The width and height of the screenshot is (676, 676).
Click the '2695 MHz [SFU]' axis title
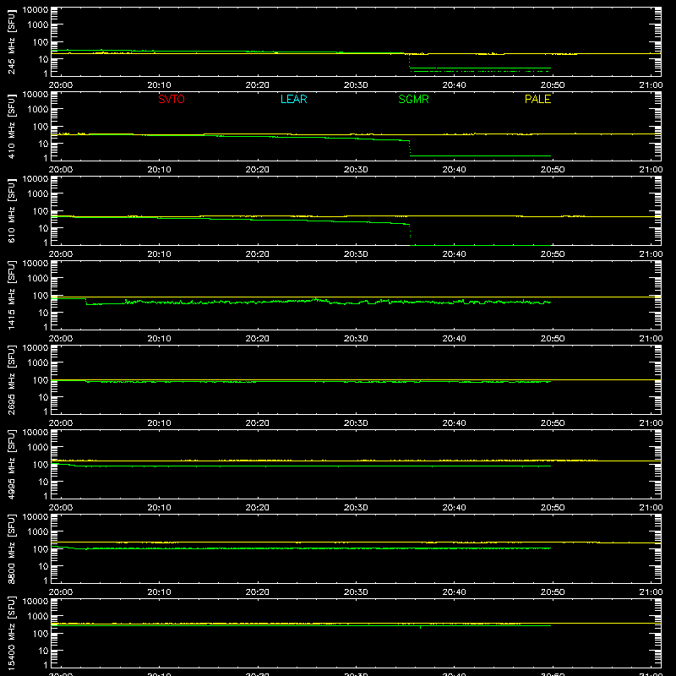[x=11, y=379]
